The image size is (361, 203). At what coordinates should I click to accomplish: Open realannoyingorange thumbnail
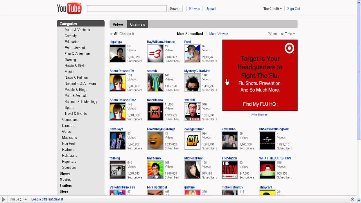coord(155,141)
